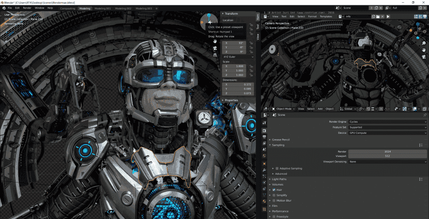This screenshot has height=219, width=429.
Task: Open the Render properties tab
Action: click(264, 131)
